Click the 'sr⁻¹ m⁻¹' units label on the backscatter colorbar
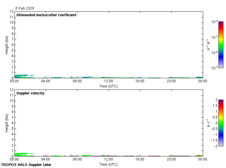Image resolution: width=226 pixels, height=168 pixels. pyautogui.click(x=208, y=45)
